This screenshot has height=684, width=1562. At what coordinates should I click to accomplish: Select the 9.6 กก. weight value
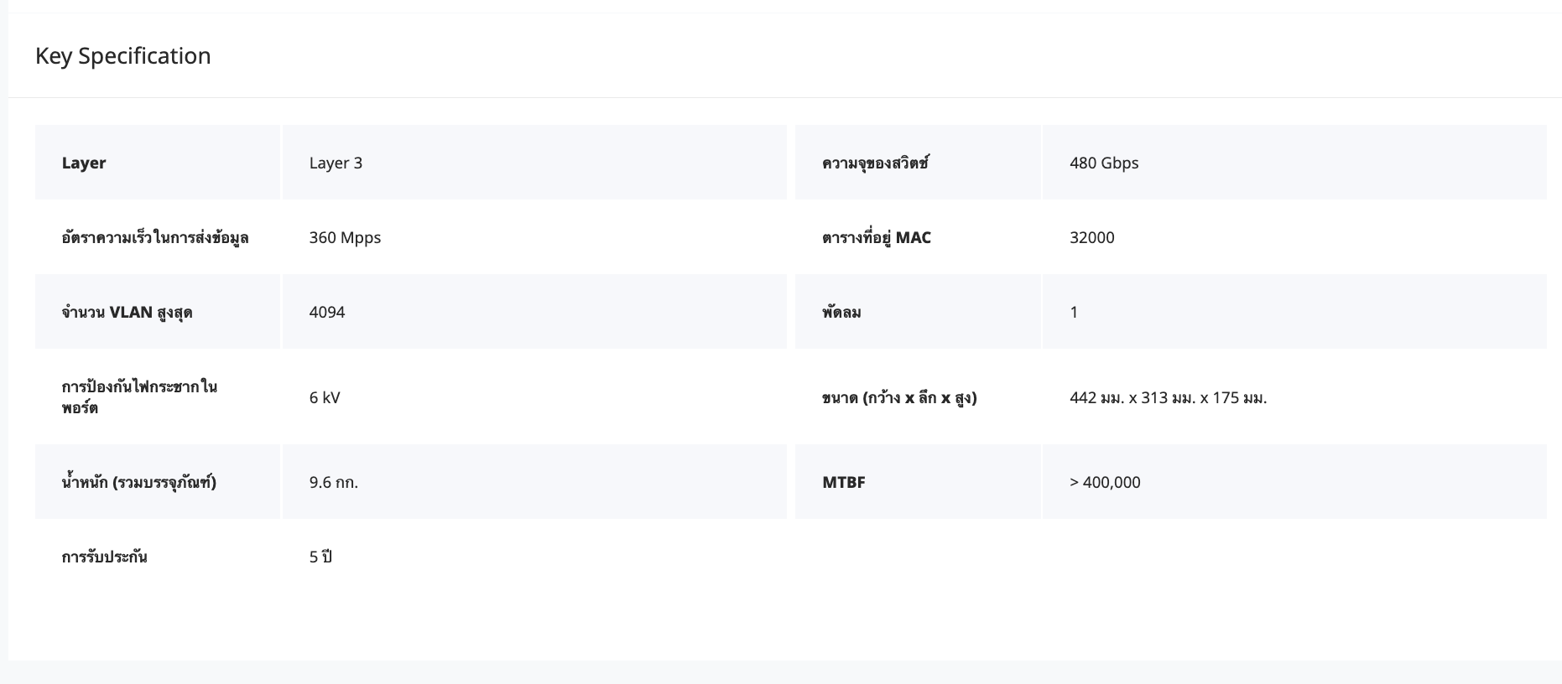tap(333, 482)
